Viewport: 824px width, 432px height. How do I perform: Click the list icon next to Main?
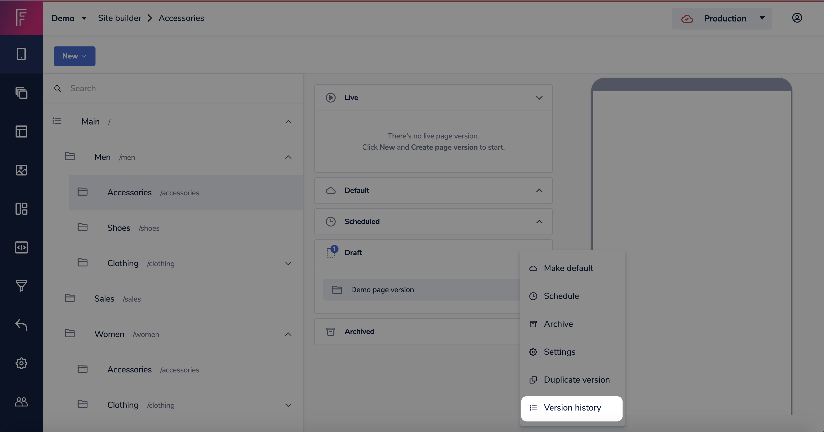(x=57, y=121)
